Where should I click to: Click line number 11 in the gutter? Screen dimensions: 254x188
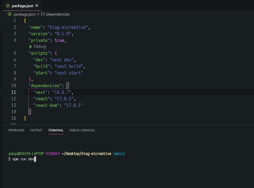coord(14,92)
